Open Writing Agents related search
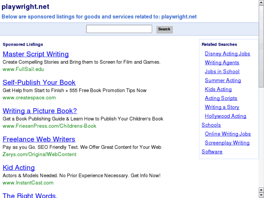This screenshot has height=198, width=264. pyautogui.click(x=222, y=62)
